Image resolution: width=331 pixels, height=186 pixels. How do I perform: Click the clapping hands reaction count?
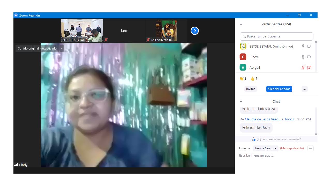tap(243, 79)
